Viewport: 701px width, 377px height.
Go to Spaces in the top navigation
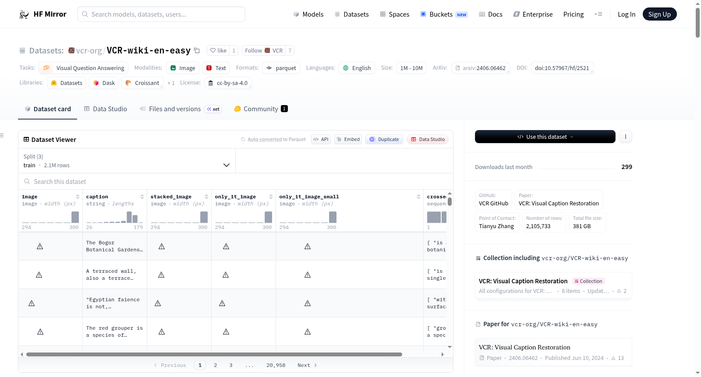tap(395, 14)
